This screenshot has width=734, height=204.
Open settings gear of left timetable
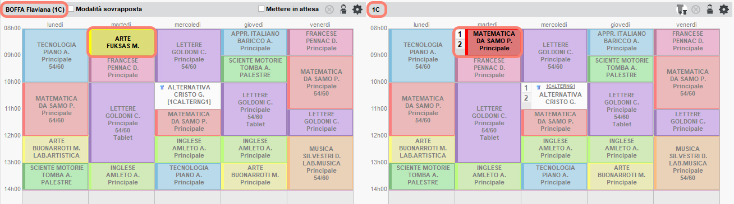357,10
